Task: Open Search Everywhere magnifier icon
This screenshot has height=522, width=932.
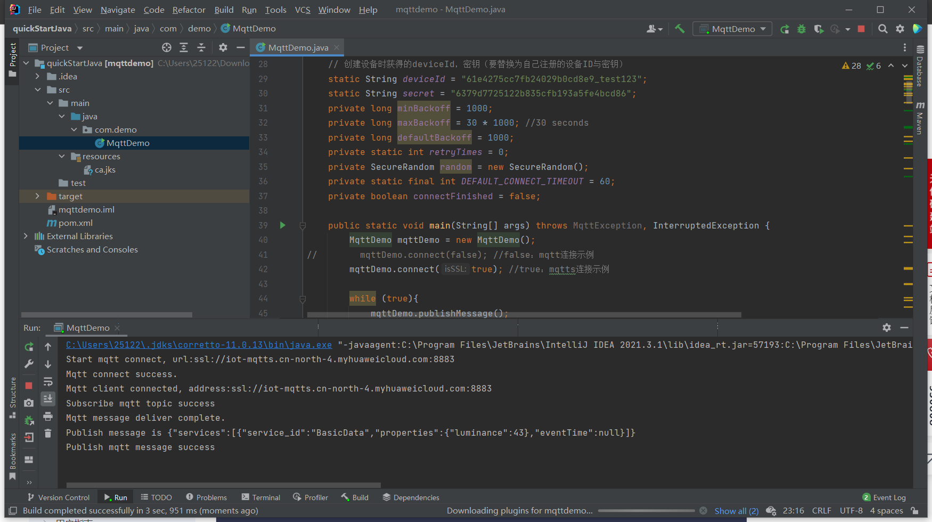Action: coord(882,29)
